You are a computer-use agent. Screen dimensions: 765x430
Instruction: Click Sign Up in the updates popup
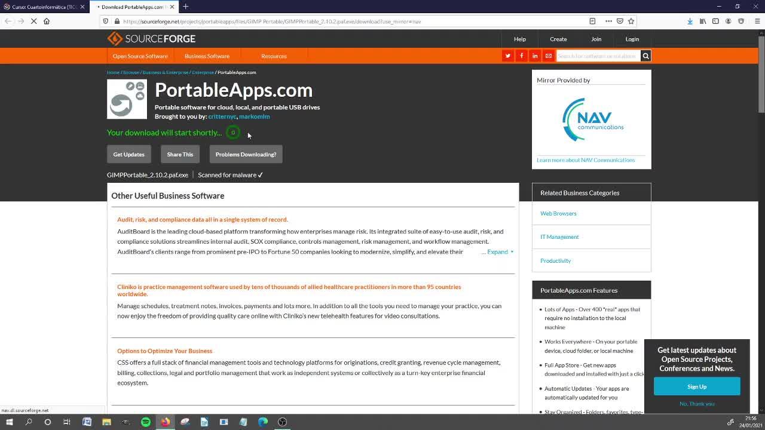[x=697, y=386]
